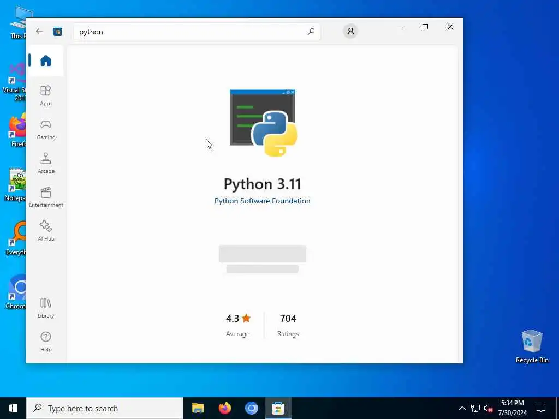
Task: Select the Chromium desktop shortcut
Action: (15, 292)
